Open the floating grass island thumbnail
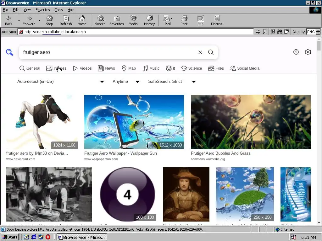322x241 pixels. (x=245, y=194)
